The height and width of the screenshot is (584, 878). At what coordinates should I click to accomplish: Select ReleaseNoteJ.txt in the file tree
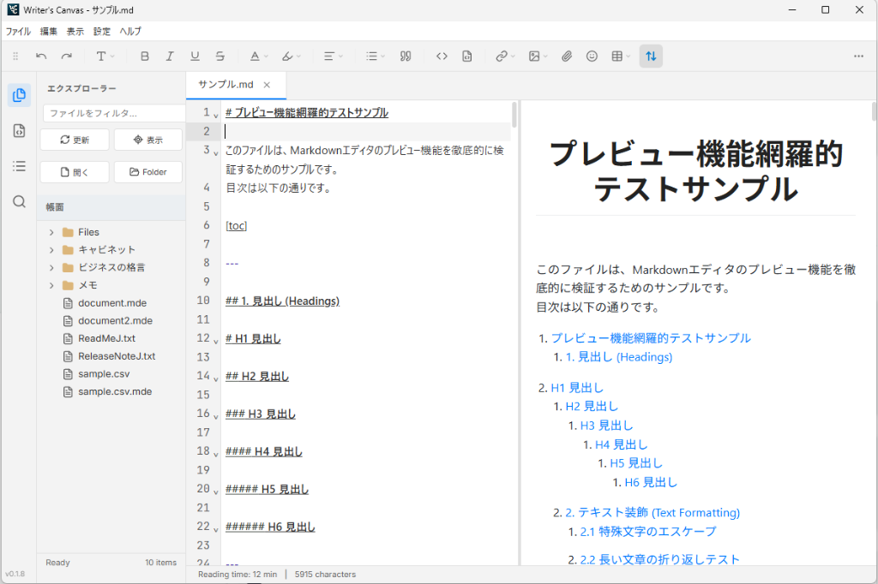coord(117,356)
